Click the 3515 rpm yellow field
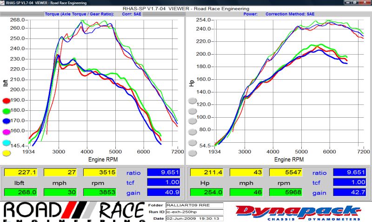The image size is (372, 222). coord(100,172)
